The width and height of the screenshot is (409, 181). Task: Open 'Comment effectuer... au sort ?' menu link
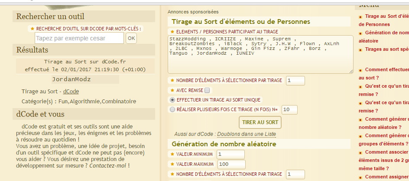pos(384,74)
